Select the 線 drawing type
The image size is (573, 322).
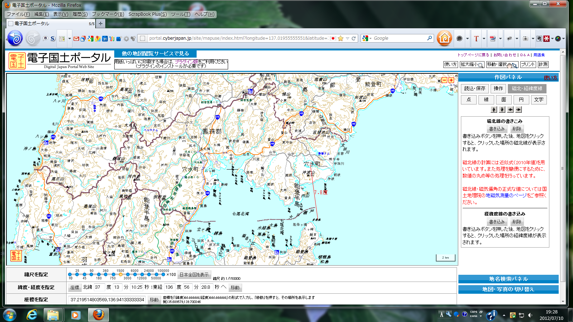tap(486, 99)
